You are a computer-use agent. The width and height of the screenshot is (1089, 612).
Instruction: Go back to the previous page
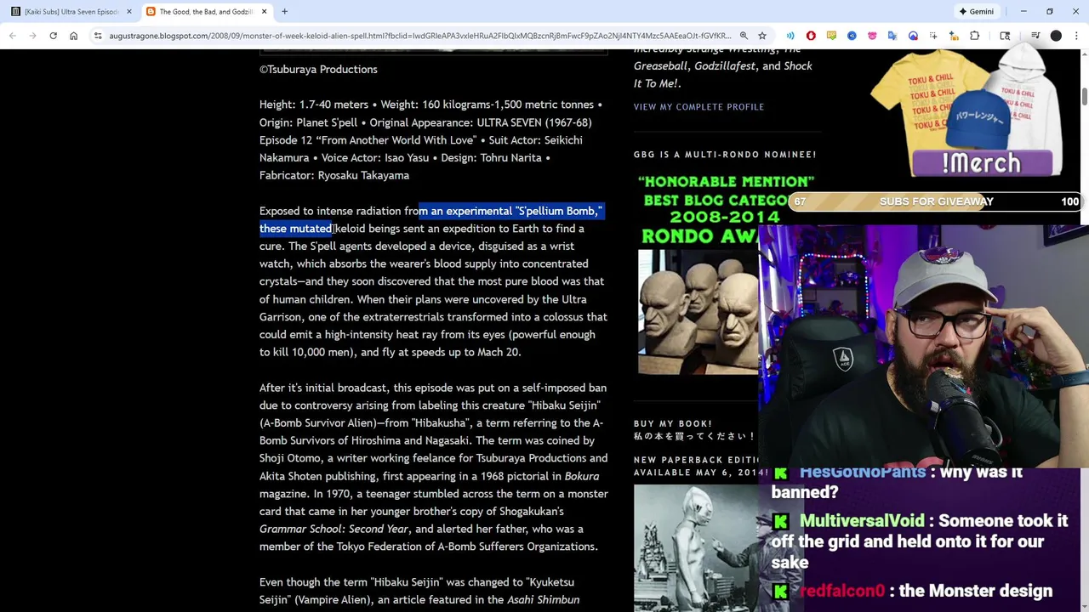coord(12,36)
